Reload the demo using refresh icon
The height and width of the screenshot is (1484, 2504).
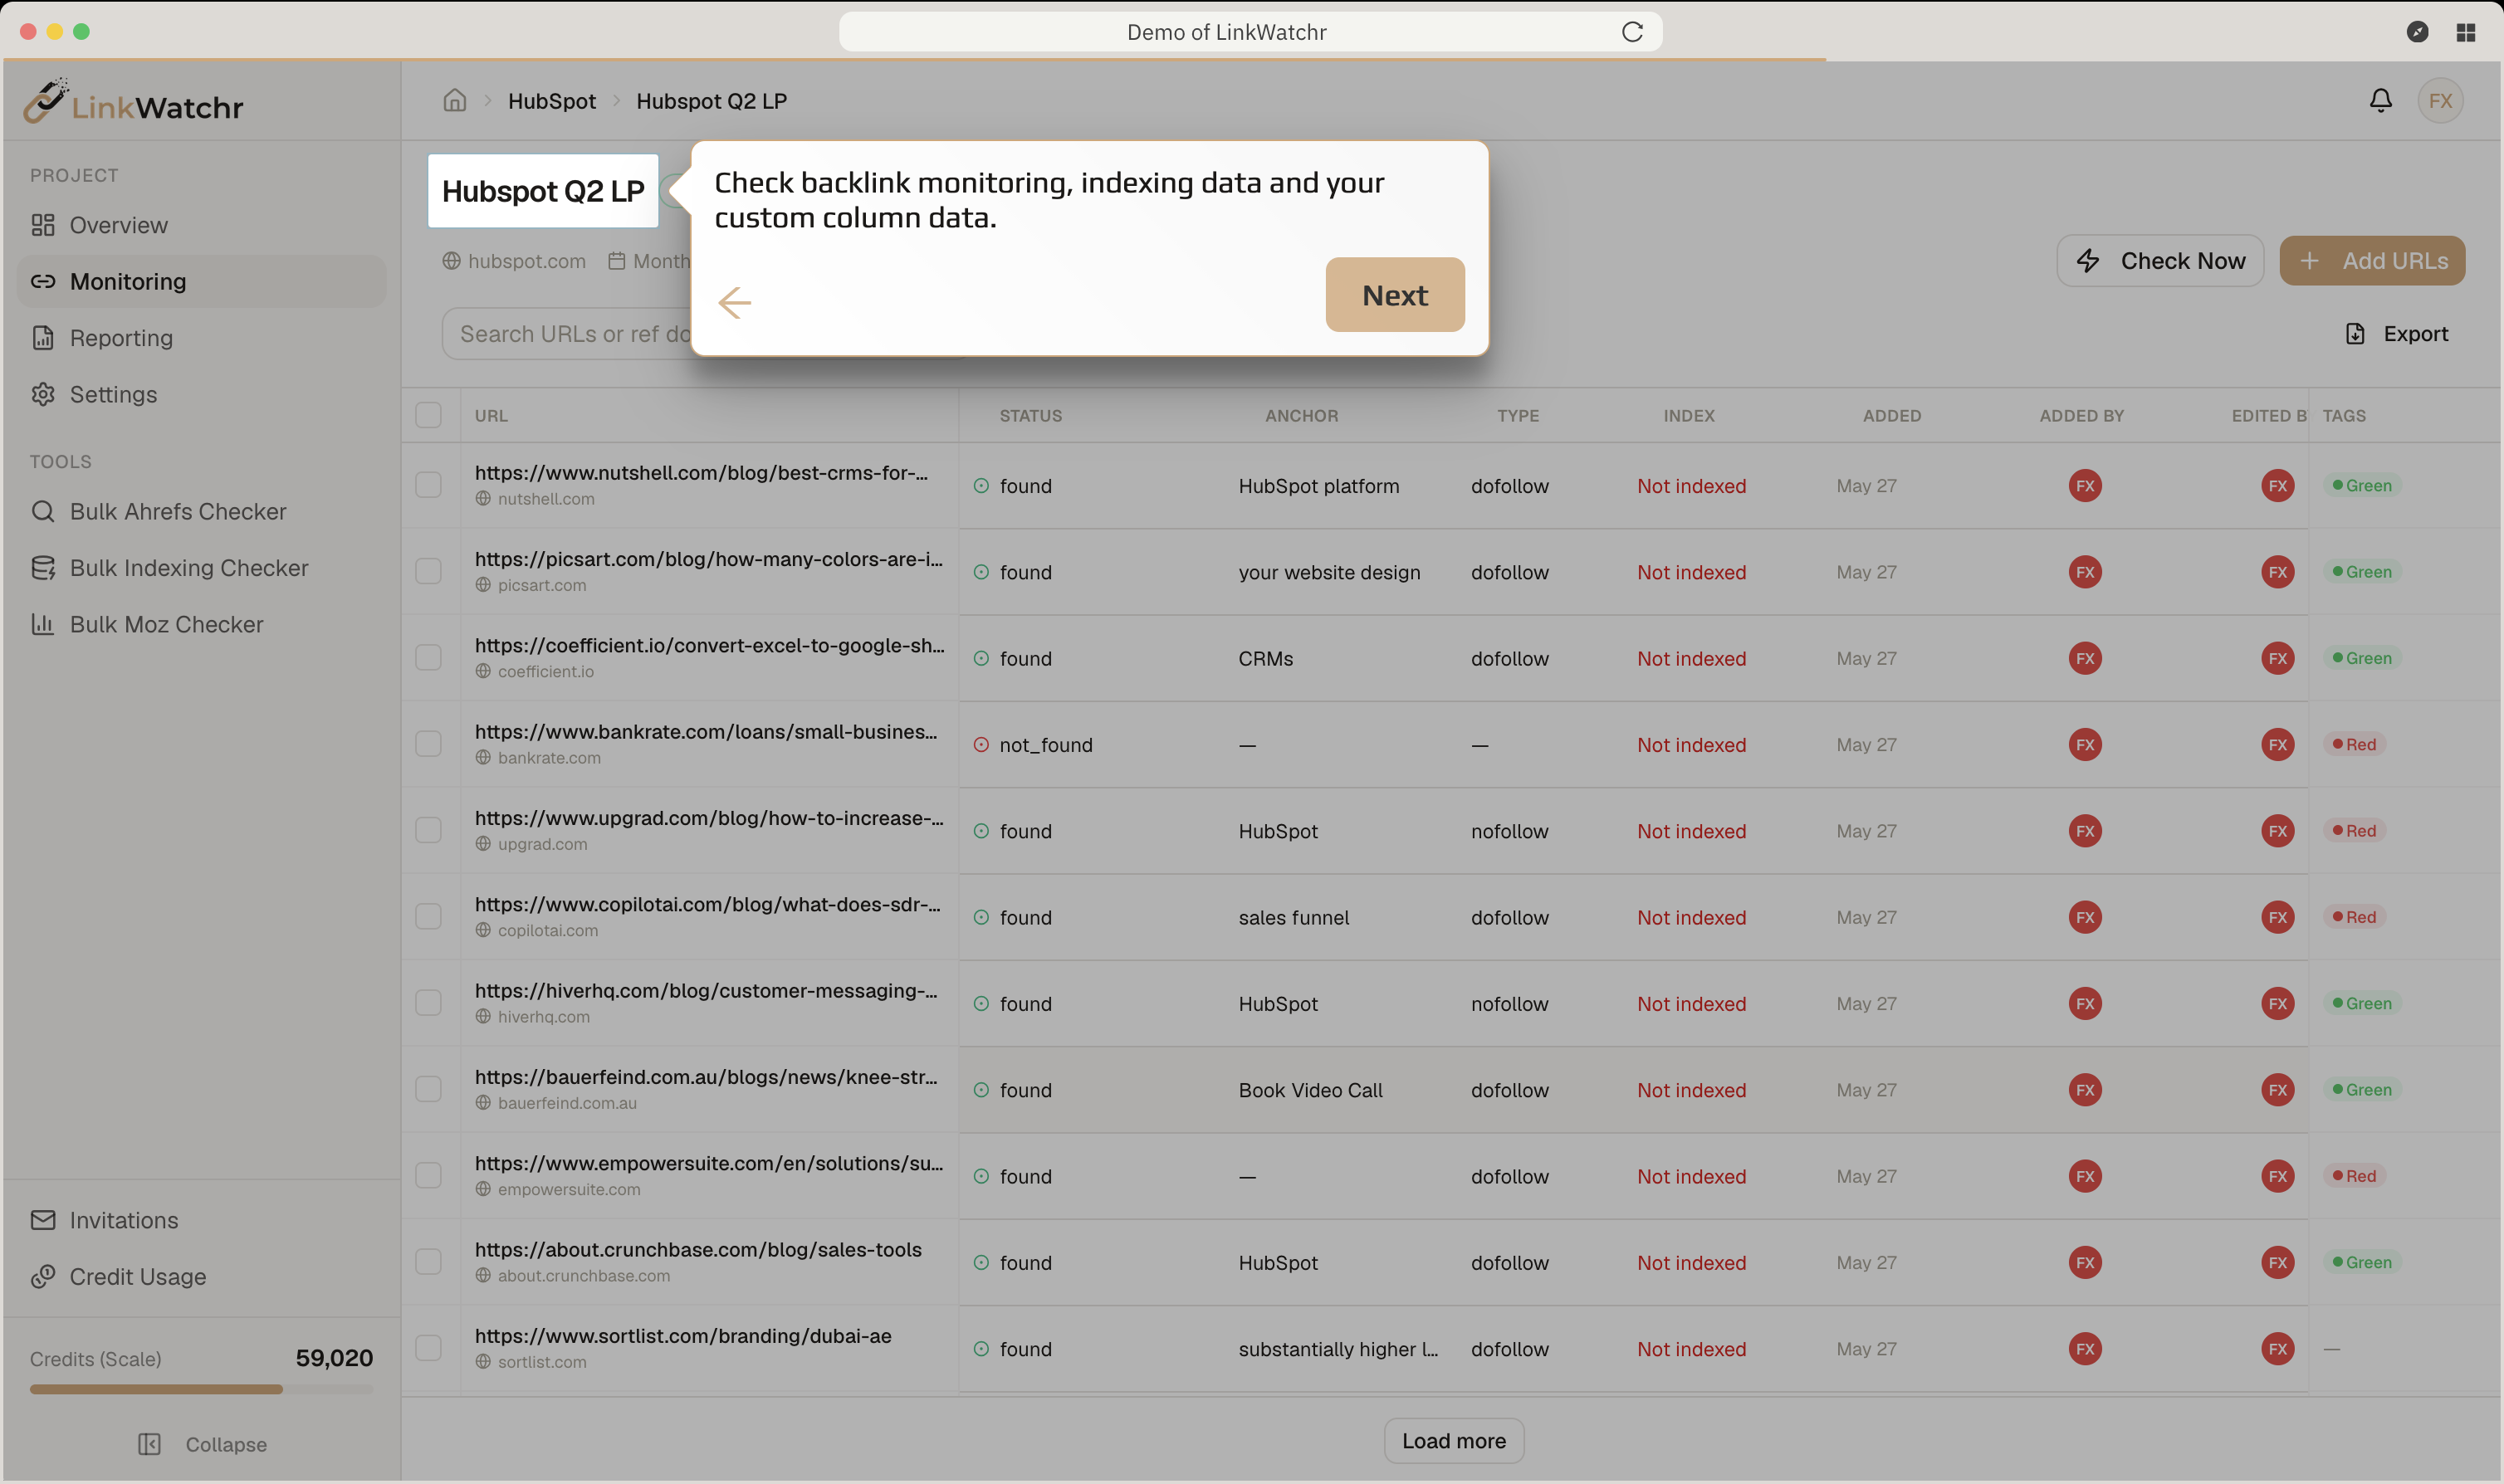(x=1632, y=32)
